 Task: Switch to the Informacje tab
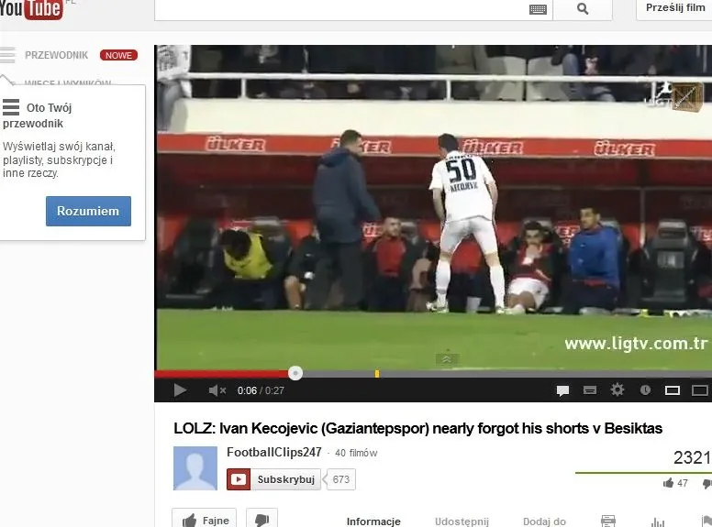point(373,522)
